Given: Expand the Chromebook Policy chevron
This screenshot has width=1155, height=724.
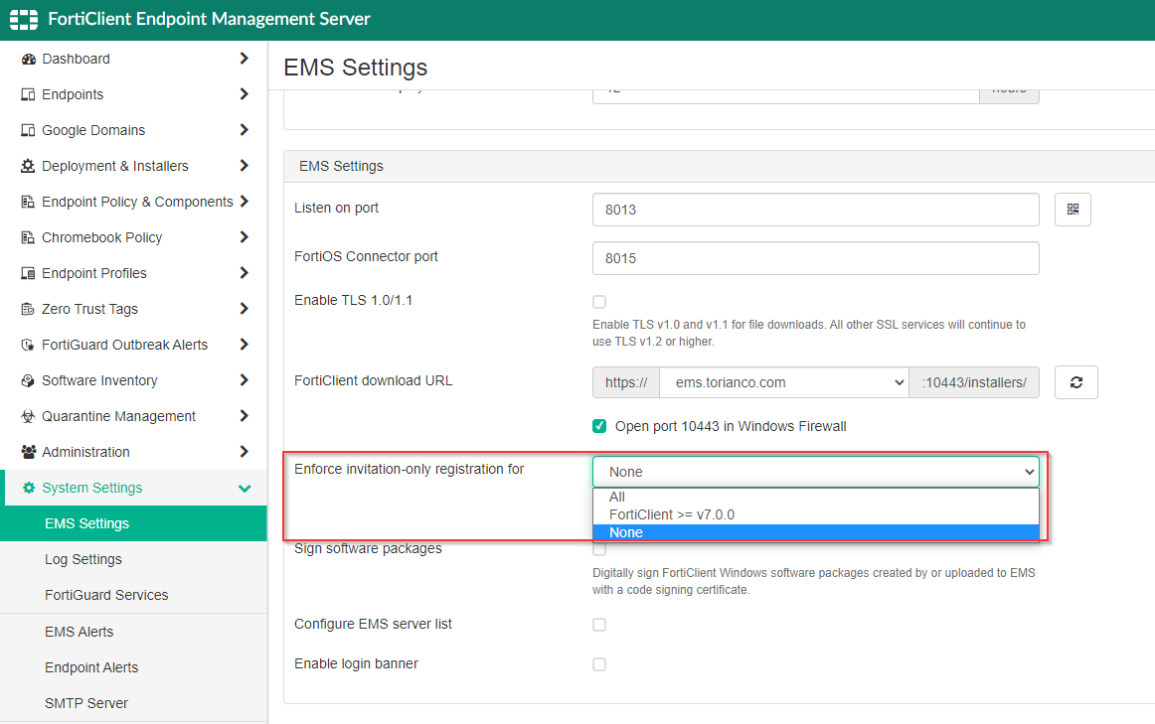Looking at the screenshot, I should 244,237.
